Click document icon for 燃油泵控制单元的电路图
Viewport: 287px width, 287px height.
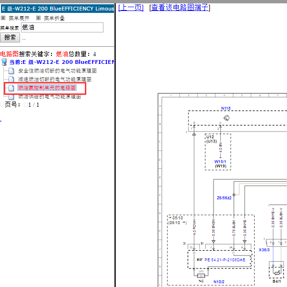point(11,88)
